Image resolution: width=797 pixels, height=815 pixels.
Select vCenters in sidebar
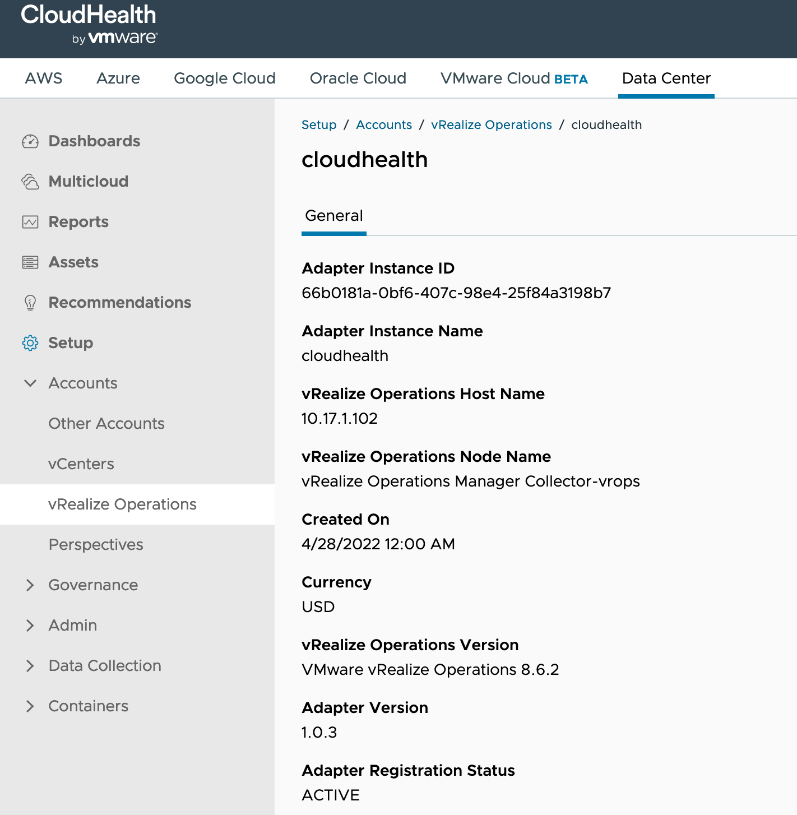pos(81,464)
